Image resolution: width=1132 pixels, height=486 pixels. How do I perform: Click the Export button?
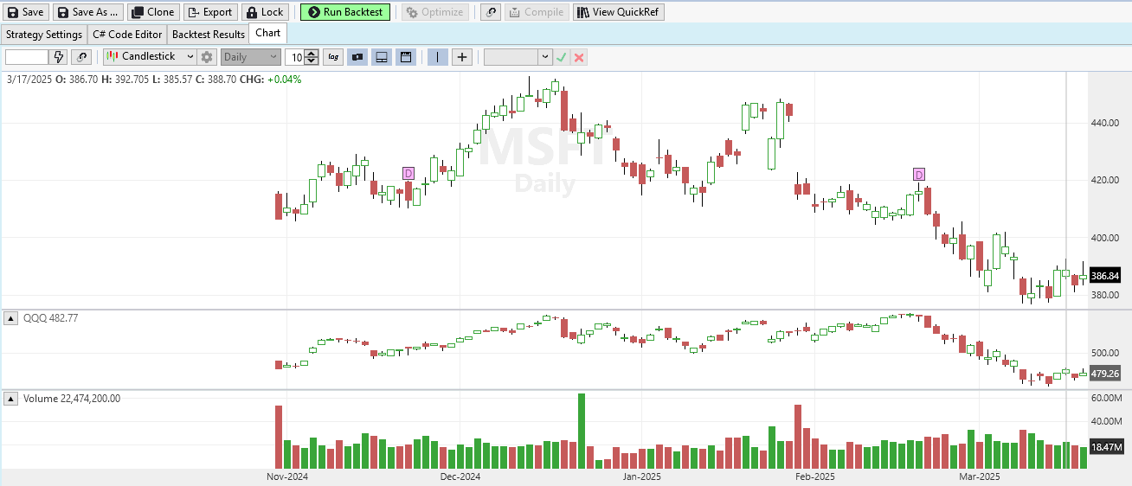coord(209,12)
